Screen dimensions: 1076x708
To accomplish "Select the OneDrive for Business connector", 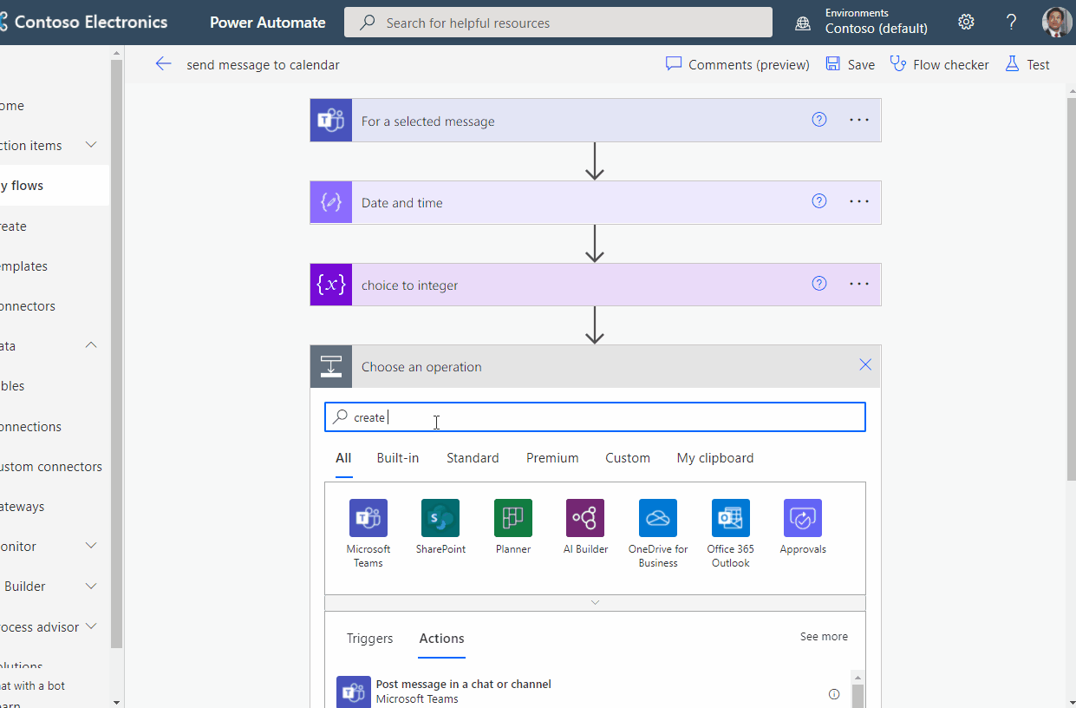I will pyautogui.click(x=658, y=518).
